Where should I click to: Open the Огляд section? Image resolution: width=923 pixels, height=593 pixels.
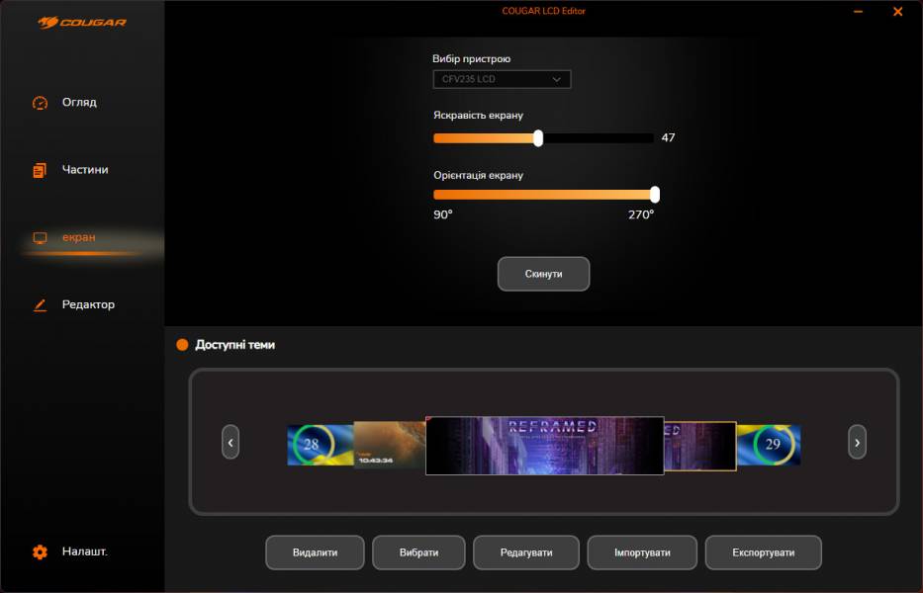pyautogui.click(x=79, y=103)
